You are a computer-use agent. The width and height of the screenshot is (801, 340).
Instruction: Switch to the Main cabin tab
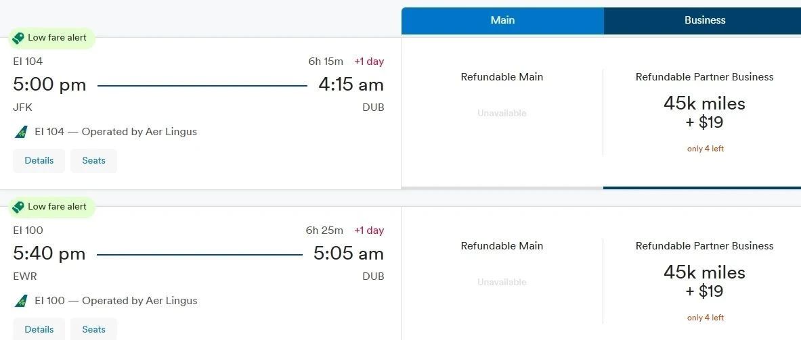502,20
